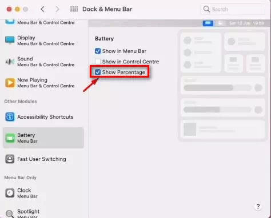
Task: Select Battery Menu Bar sidebar row
Action: 43,138
